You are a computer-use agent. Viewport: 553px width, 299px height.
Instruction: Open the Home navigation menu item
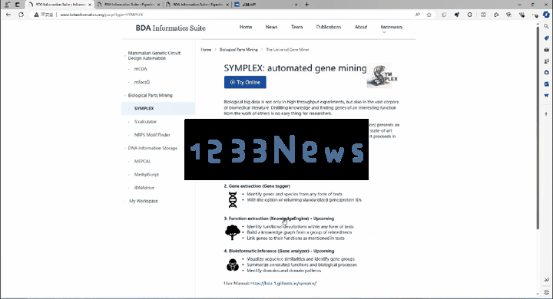coord(246,27)
